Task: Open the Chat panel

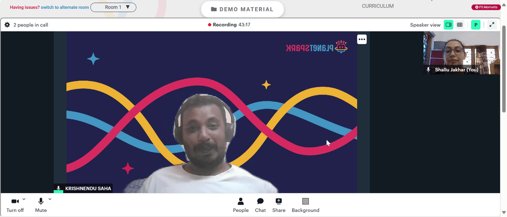Action: pyautogui.click(x=260, y=205)
